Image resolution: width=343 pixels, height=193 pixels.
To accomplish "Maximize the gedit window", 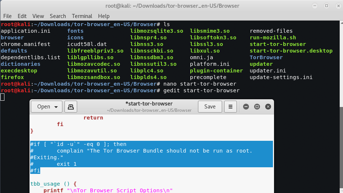I will click(257, 107).
